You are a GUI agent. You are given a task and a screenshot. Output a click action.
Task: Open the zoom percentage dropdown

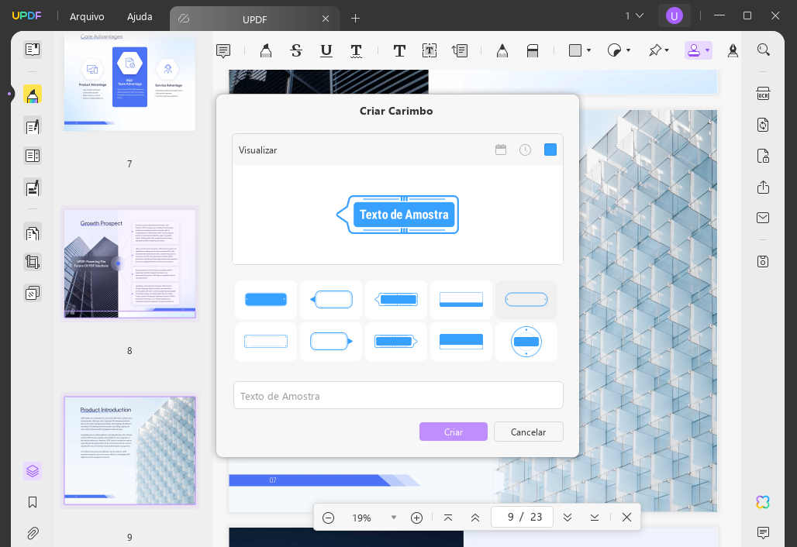click(393, 518)
